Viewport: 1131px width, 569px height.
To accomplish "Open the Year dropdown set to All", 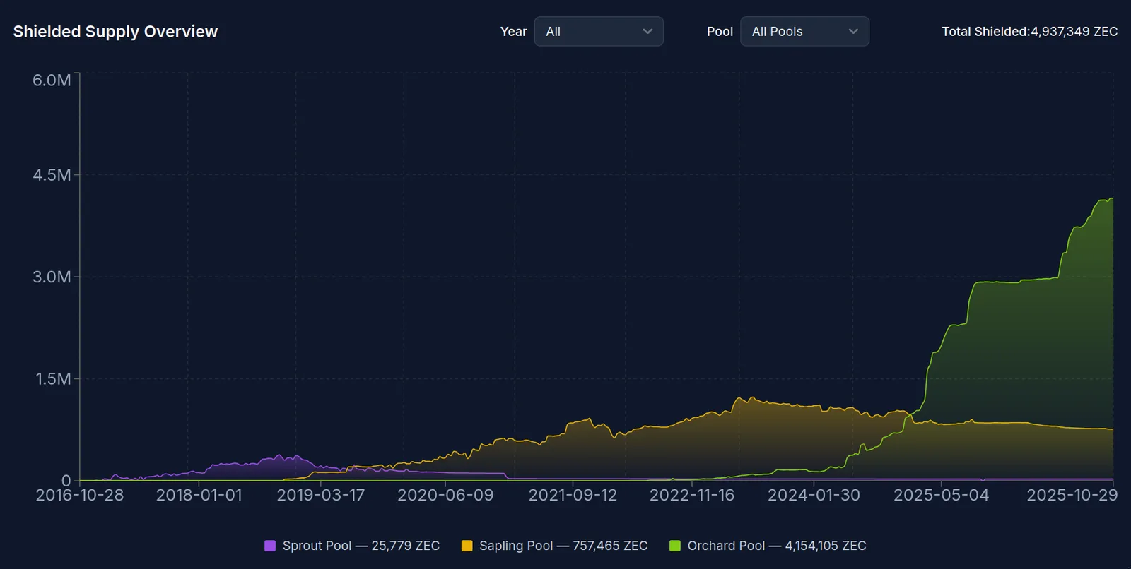I will click(x=599, y=32).
